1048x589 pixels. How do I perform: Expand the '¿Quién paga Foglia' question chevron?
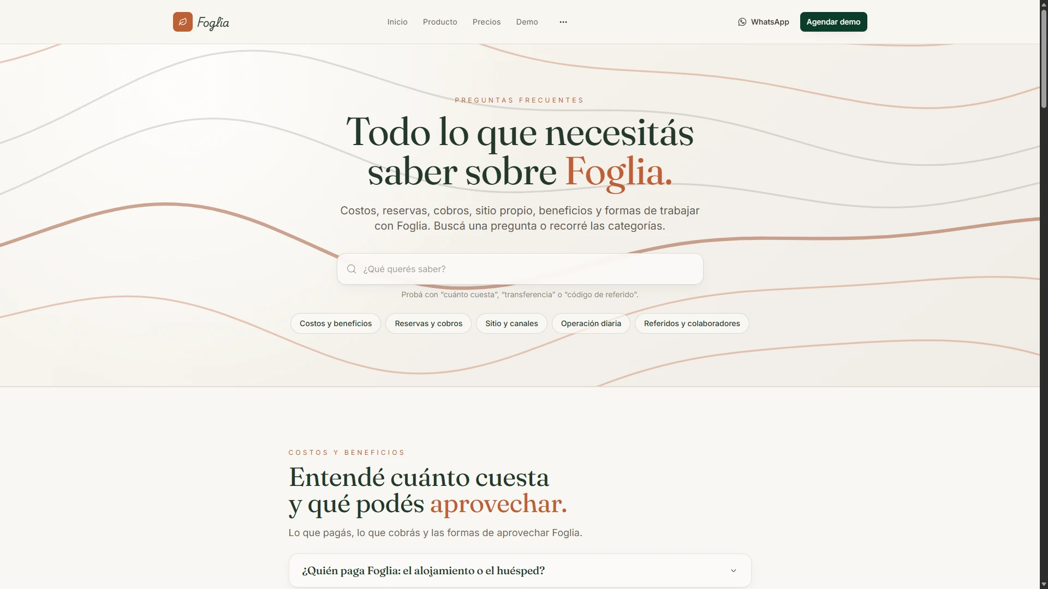point(734,570)
